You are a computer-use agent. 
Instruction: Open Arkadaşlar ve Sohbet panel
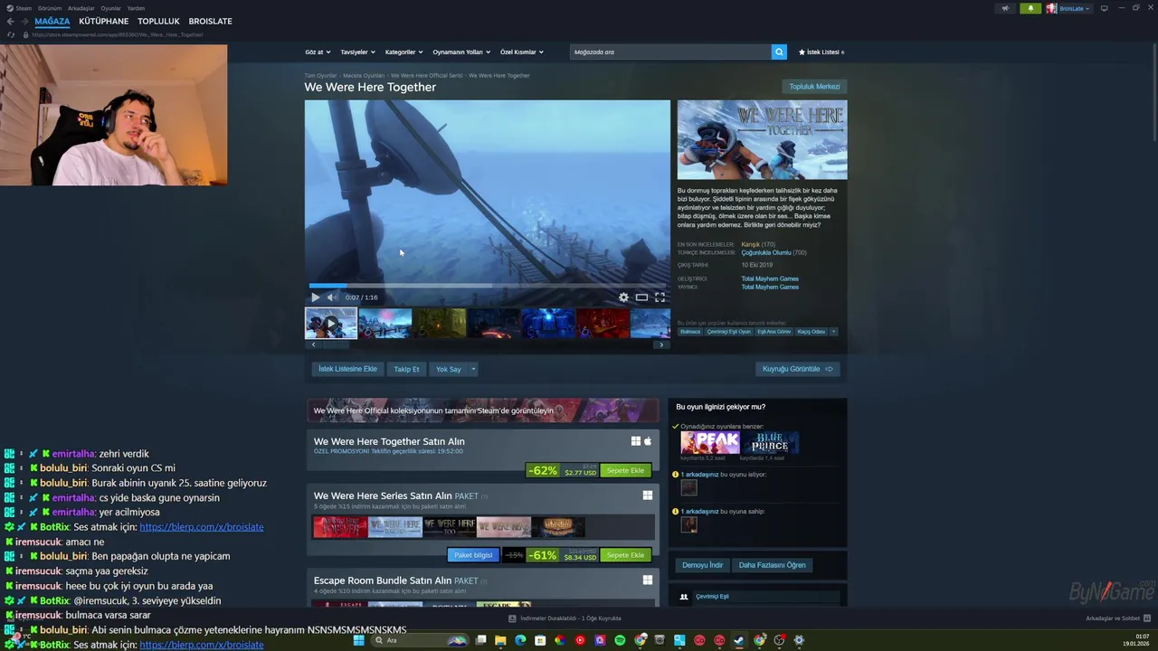coord(1116,618)
